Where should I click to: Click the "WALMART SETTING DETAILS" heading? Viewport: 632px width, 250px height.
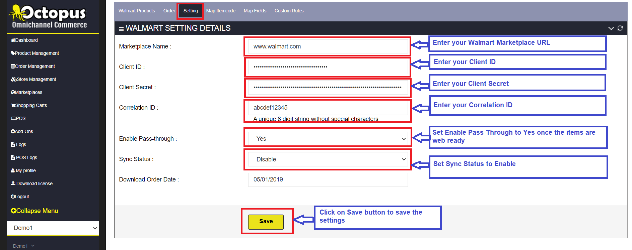178,28
